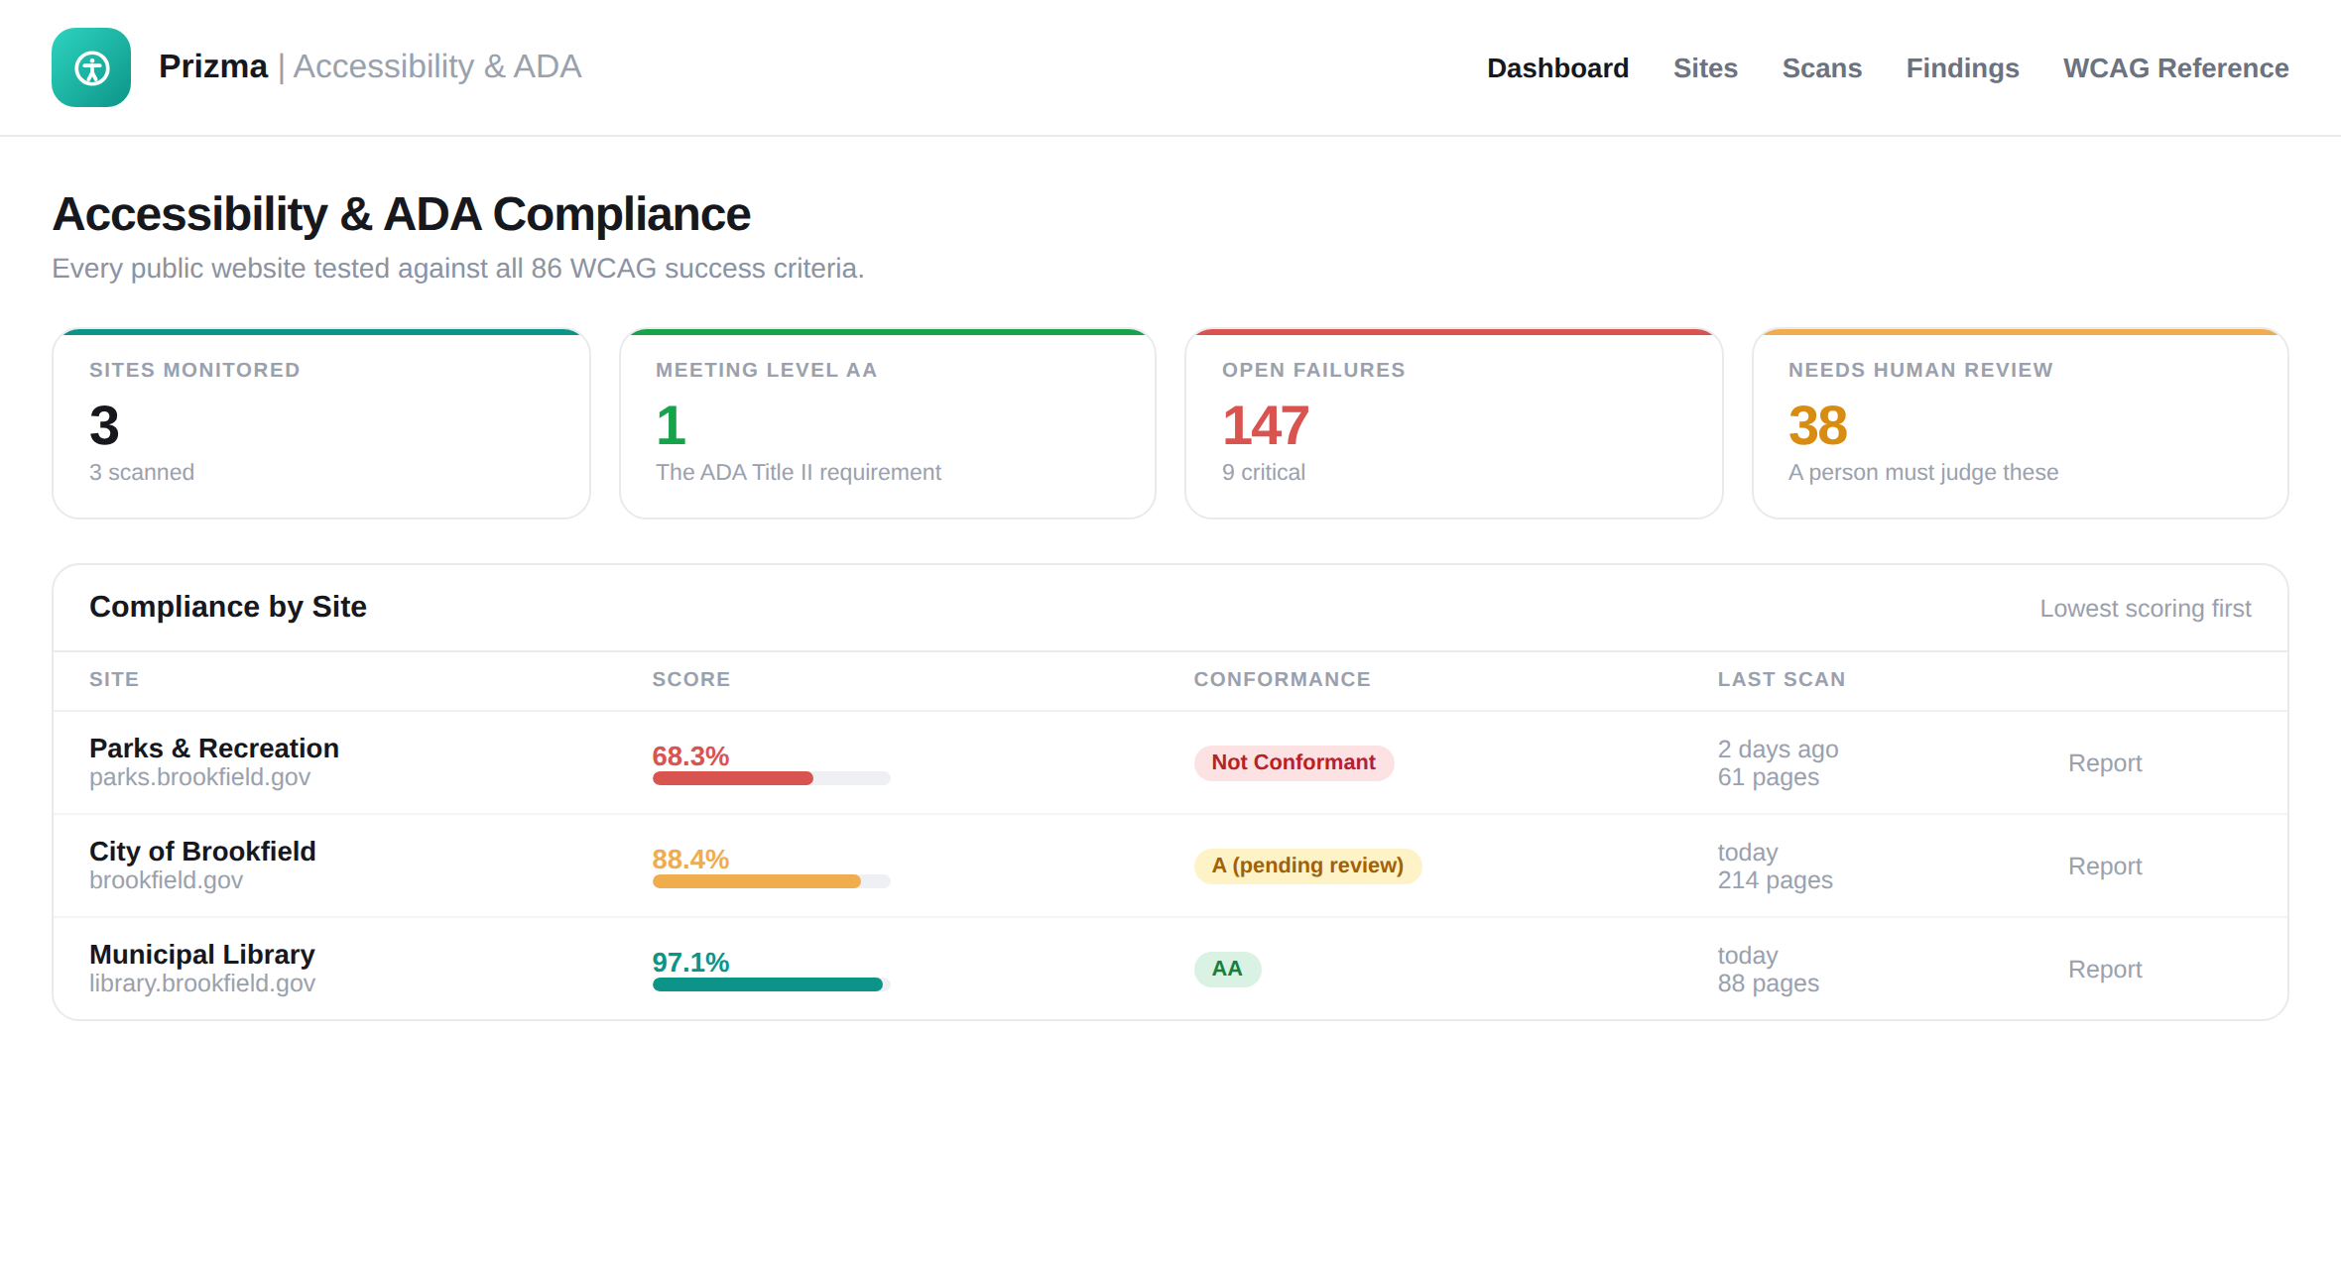
Task: Click the A (pending review) badge
Action: click(1307, 865)
